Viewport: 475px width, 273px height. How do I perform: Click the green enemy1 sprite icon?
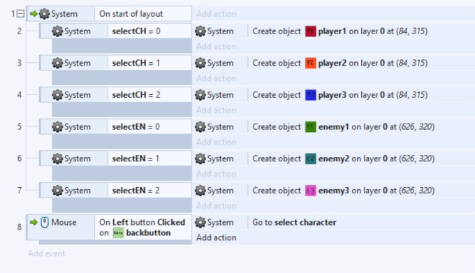pyautogui.click(x=311, y=127)
